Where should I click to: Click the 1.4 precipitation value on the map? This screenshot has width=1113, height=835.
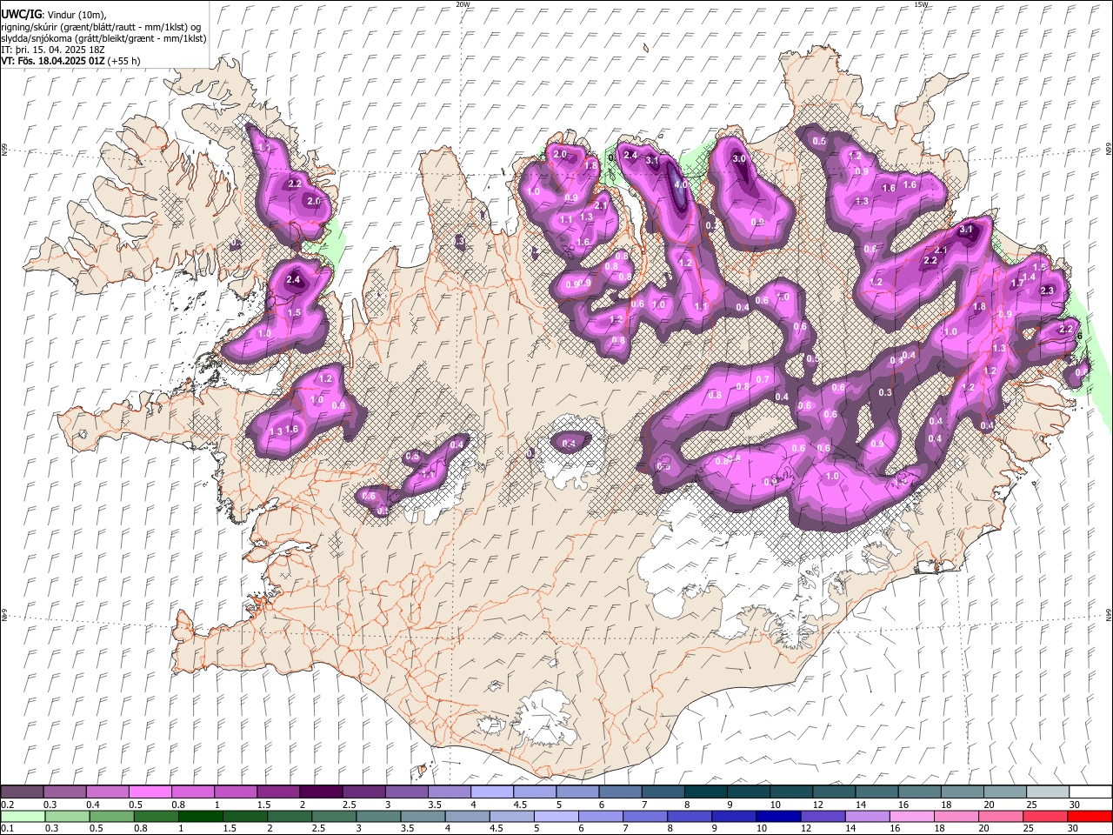[1030, 277]
